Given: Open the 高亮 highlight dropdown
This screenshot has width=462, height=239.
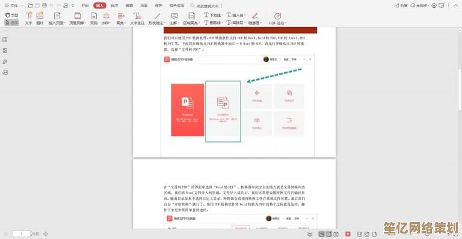Looking at the screenshot, I should (x=121, y=19).
